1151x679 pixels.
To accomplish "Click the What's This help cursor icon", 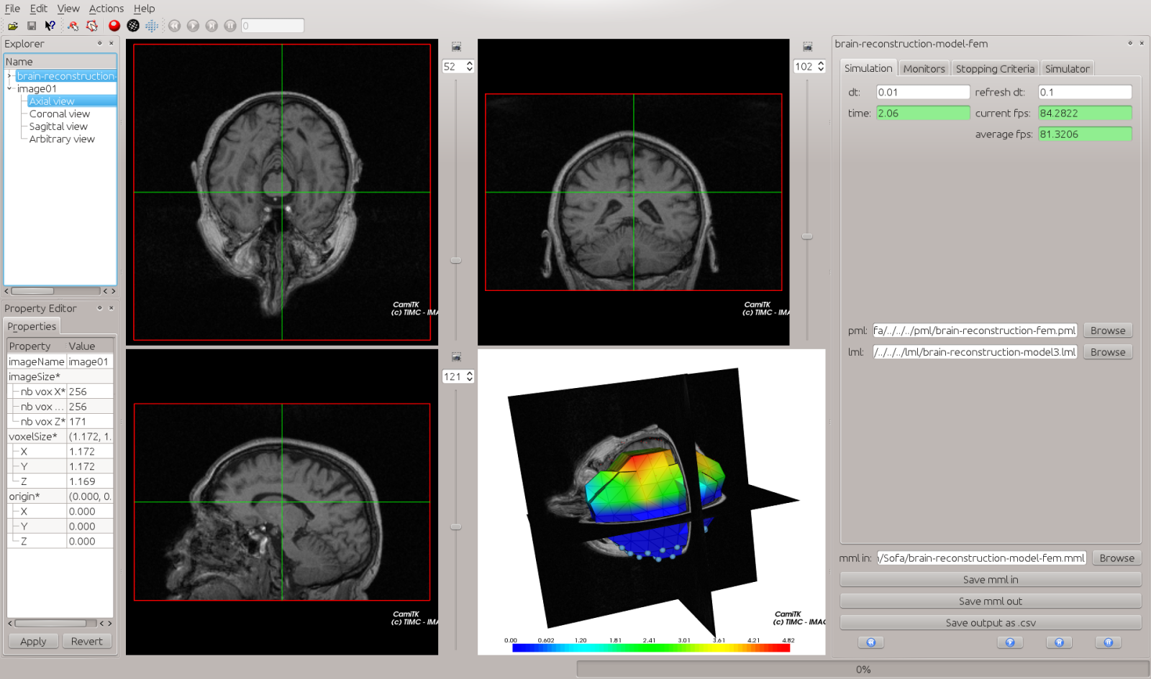I will (x=50, y=26).
